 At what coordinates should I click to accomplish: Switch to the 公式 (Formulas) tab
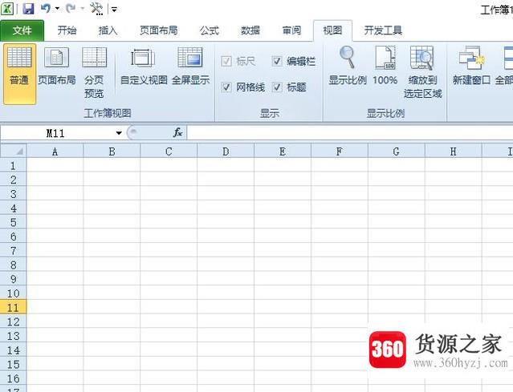(209, 30)
